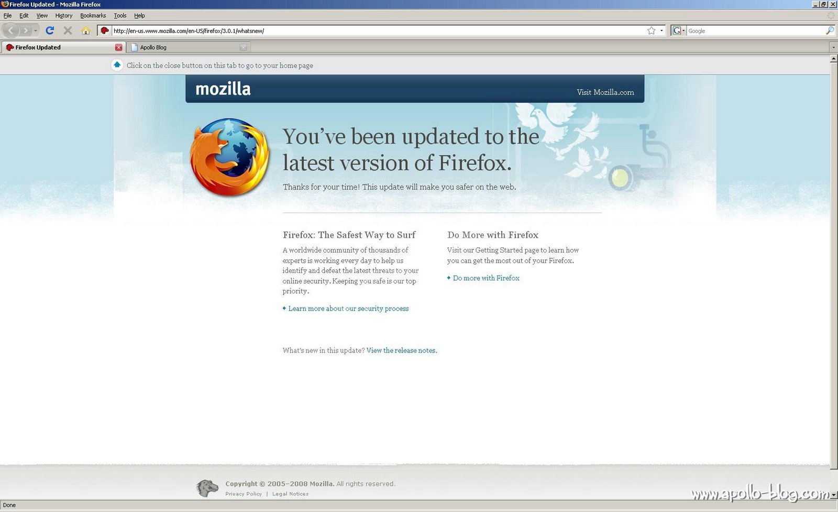The width and height of the screenshot is (838, 512).
Task: Expand the address bar history dropdown
Action: [661, 30]
